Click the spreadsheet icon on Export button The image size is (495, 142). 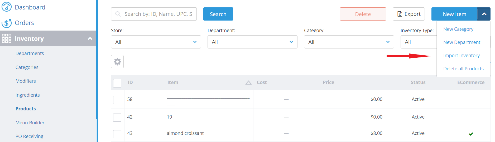[x=400, y=14]
